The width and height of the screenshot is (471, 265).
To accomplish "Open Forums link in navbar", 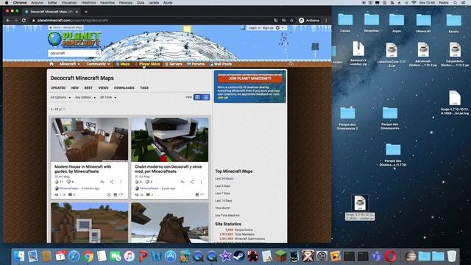I will (x=196, y=64).
